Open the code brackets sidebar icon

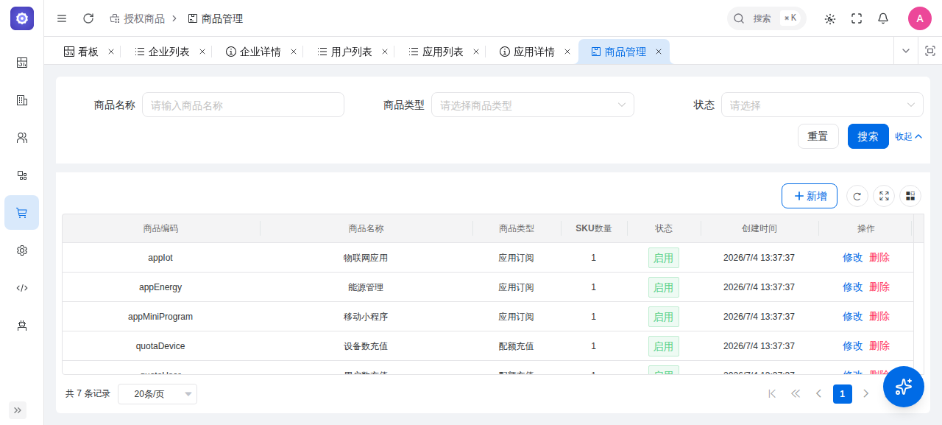pyautogui.click(x=22, y=288)
